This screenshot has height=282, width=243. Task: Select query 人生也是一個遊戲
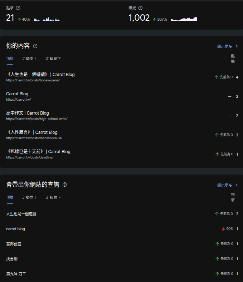pyautogui.click(x=21, y=214)
